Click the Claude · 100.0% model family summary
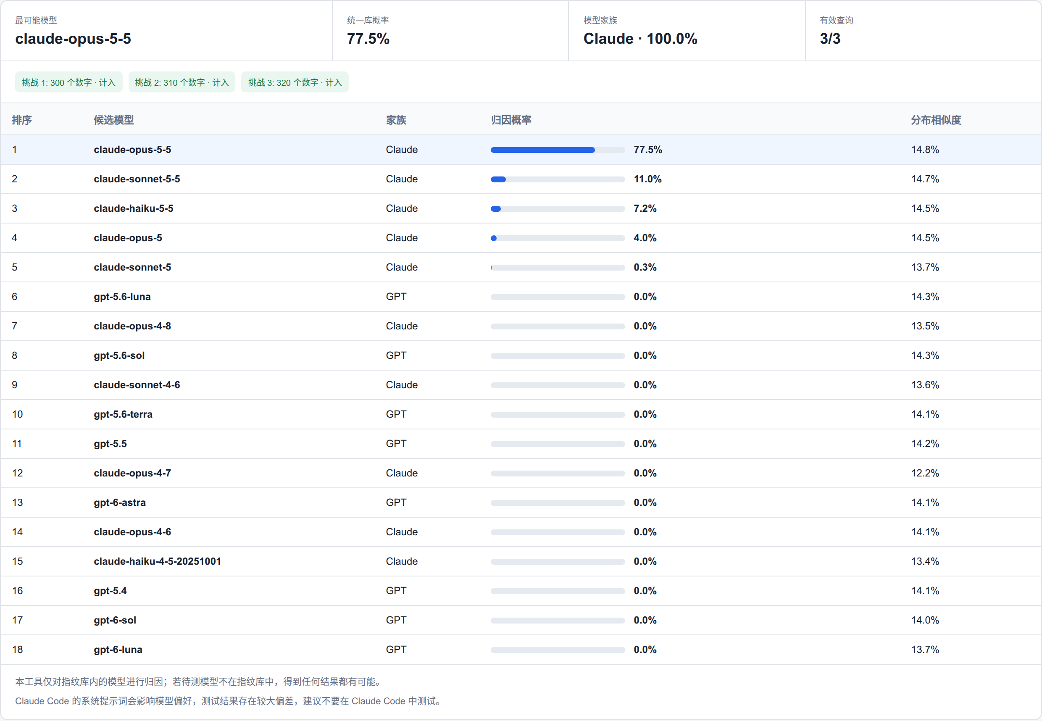The image size is (1042, 721). click(640, 38)
